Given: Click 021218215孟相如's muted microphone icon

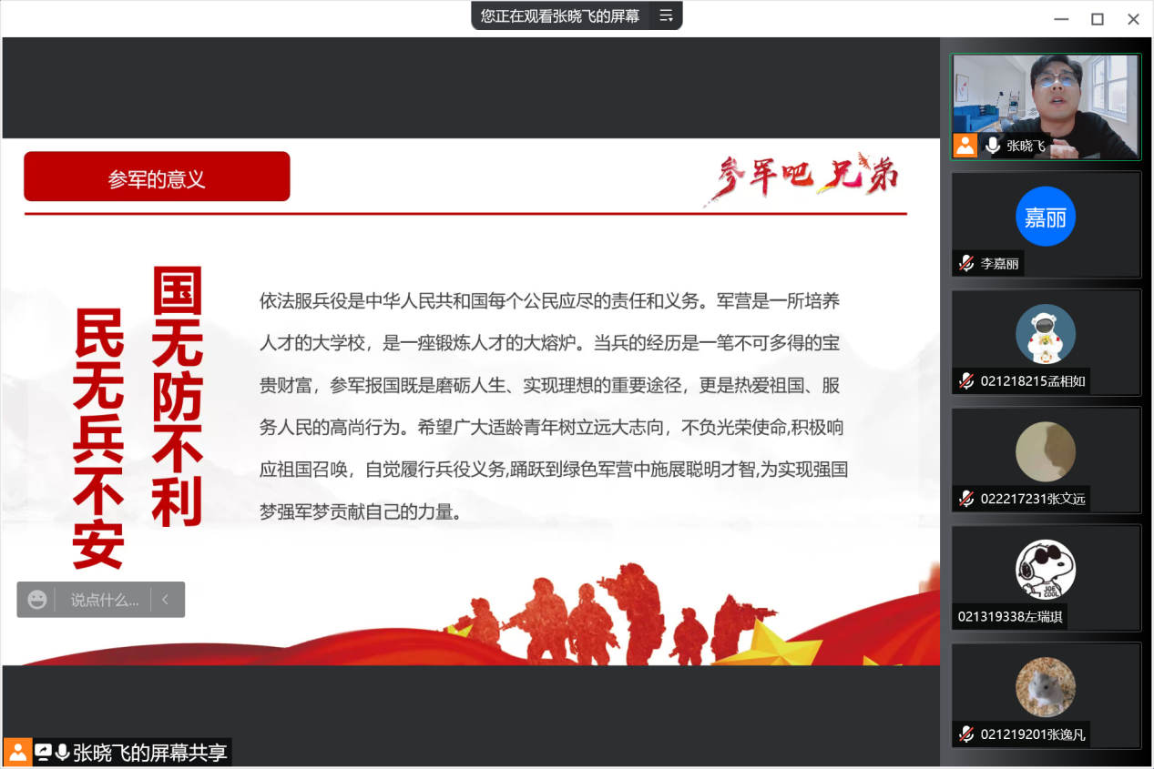Looking at the screenshot, I should pyautogui.click(x=966, y=381).
